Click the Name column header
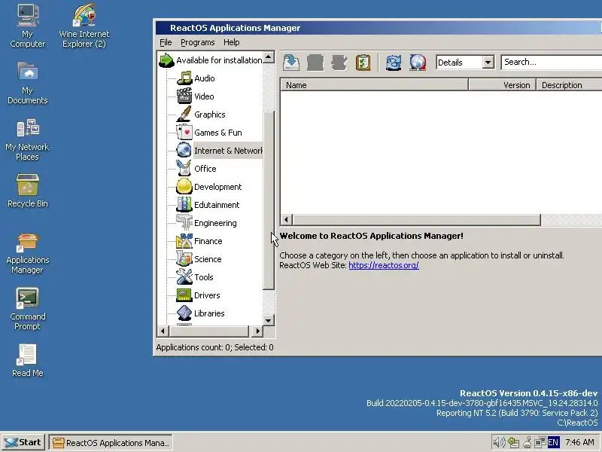 374,85
